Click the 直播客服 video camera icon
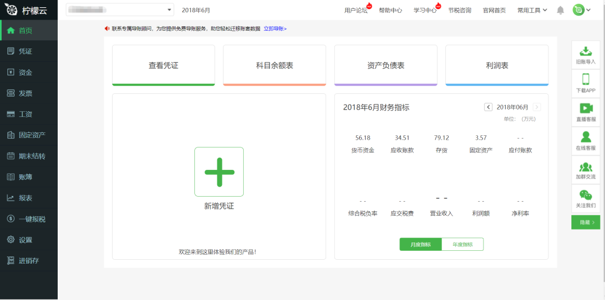This screenshot has height=300, width=605. click(x=586, y=108)
